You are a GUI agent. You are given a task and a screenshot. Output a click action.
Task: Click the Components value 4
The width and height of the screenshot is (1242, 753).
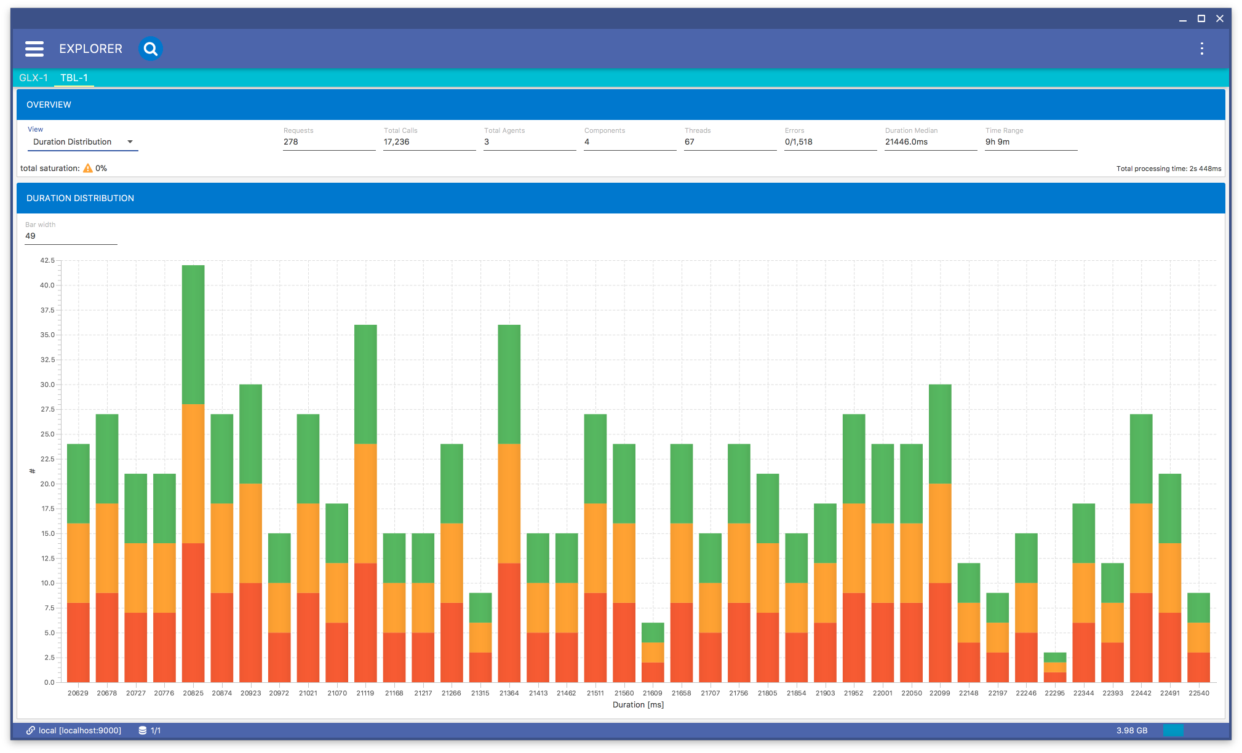tap(630, 142)
